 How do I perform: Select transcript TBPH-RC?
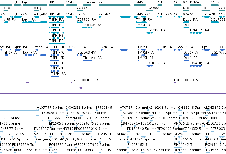[x=56, y=17]
